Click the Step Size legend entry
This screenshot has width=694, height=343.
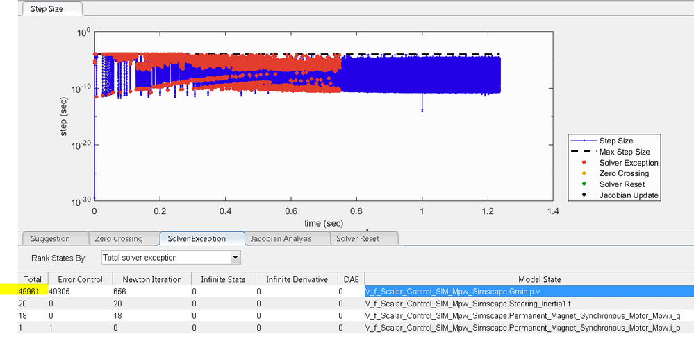(615, 141)
